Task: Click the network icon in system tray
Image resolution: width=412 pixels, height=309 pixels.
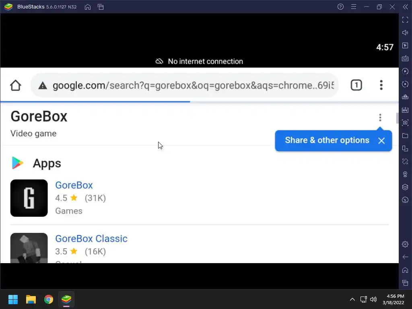Action: [364, 299]
